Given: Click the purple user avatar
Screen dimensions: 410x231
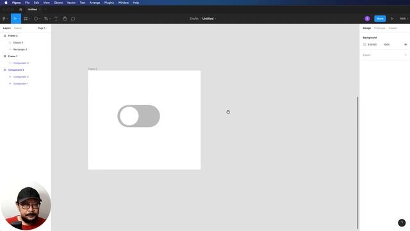Looking at the screenshot, I should 367,19.
